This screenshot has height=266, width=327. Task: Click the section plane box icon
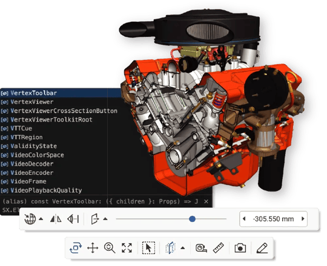point(95,219)
